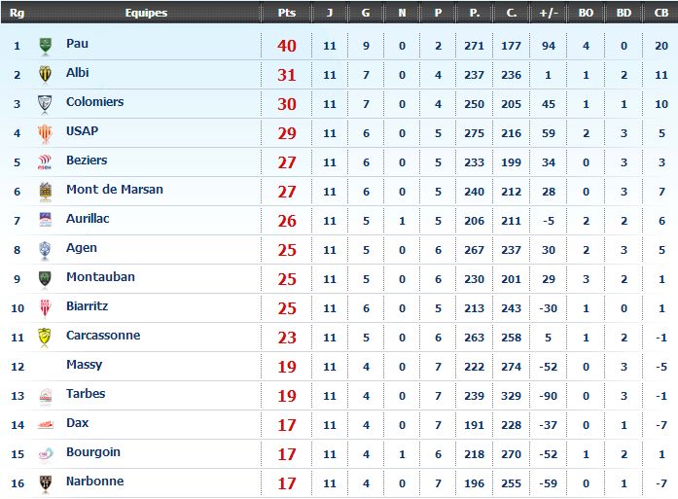The height and width of the screenshot is (499, 678).
Task: Click the Biarritz red crest icon
Action: 45,308
